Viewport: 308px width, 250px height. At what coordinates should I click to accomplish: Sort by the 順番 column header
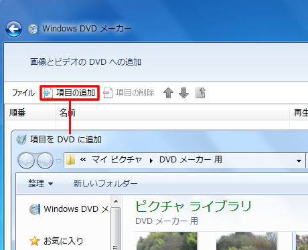tap(30, 112)
